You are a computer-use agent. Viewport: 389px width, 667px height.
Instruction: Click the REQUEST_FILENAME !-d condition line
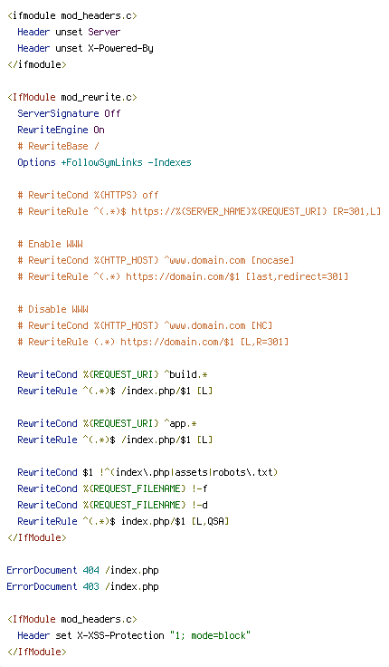(112, 505)
